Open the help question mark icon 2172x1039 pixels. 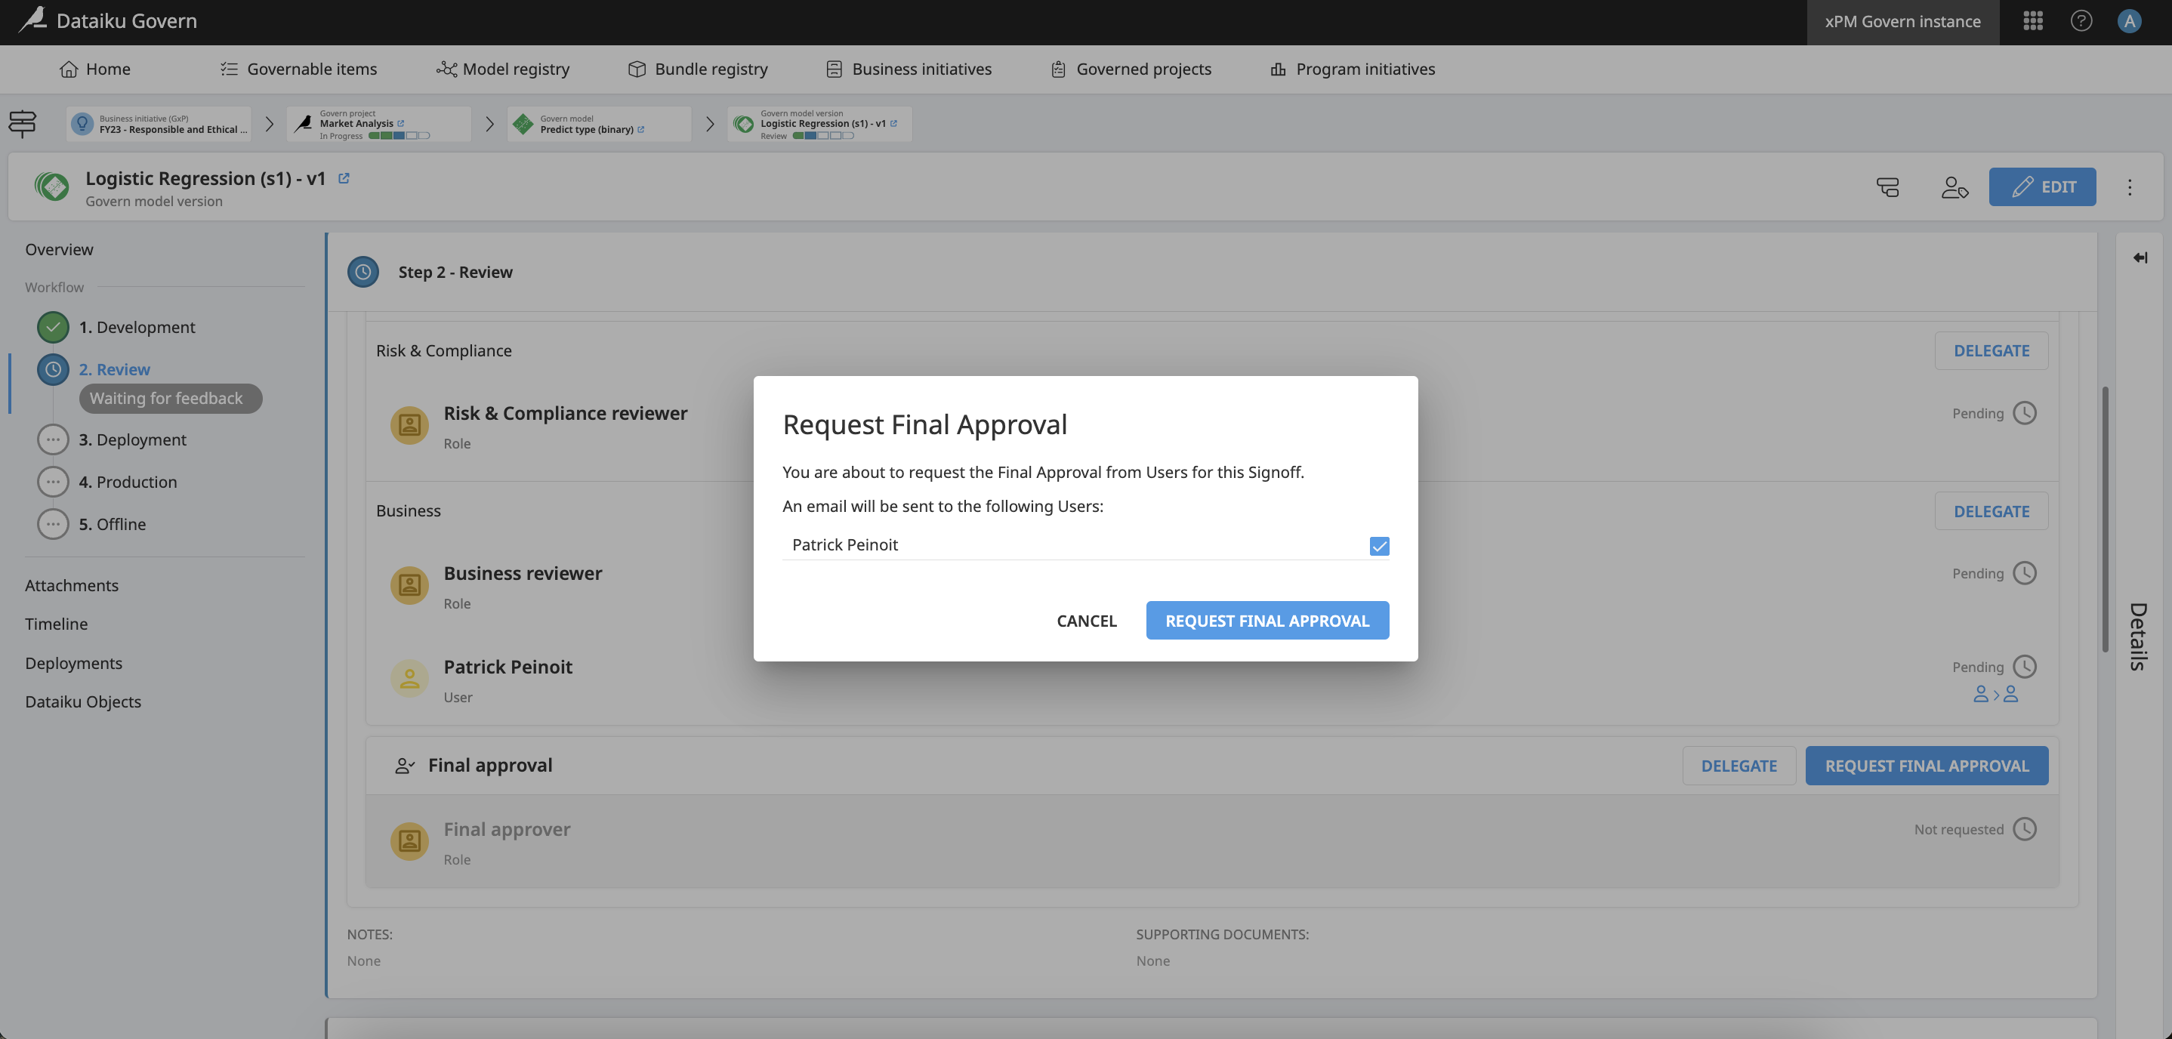pyautogui.click(x=2081, y=21)
